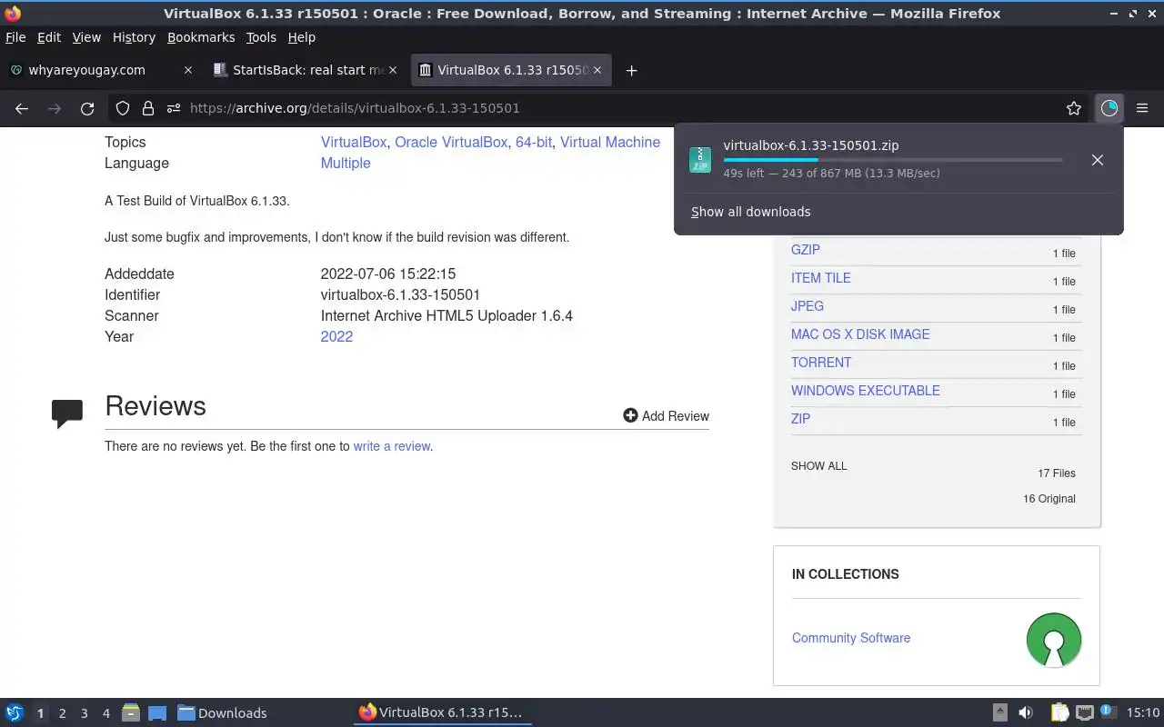Viewport: 1164px width, 727px height.
Task: Open the File menu
Action: [x=15, y=37]
